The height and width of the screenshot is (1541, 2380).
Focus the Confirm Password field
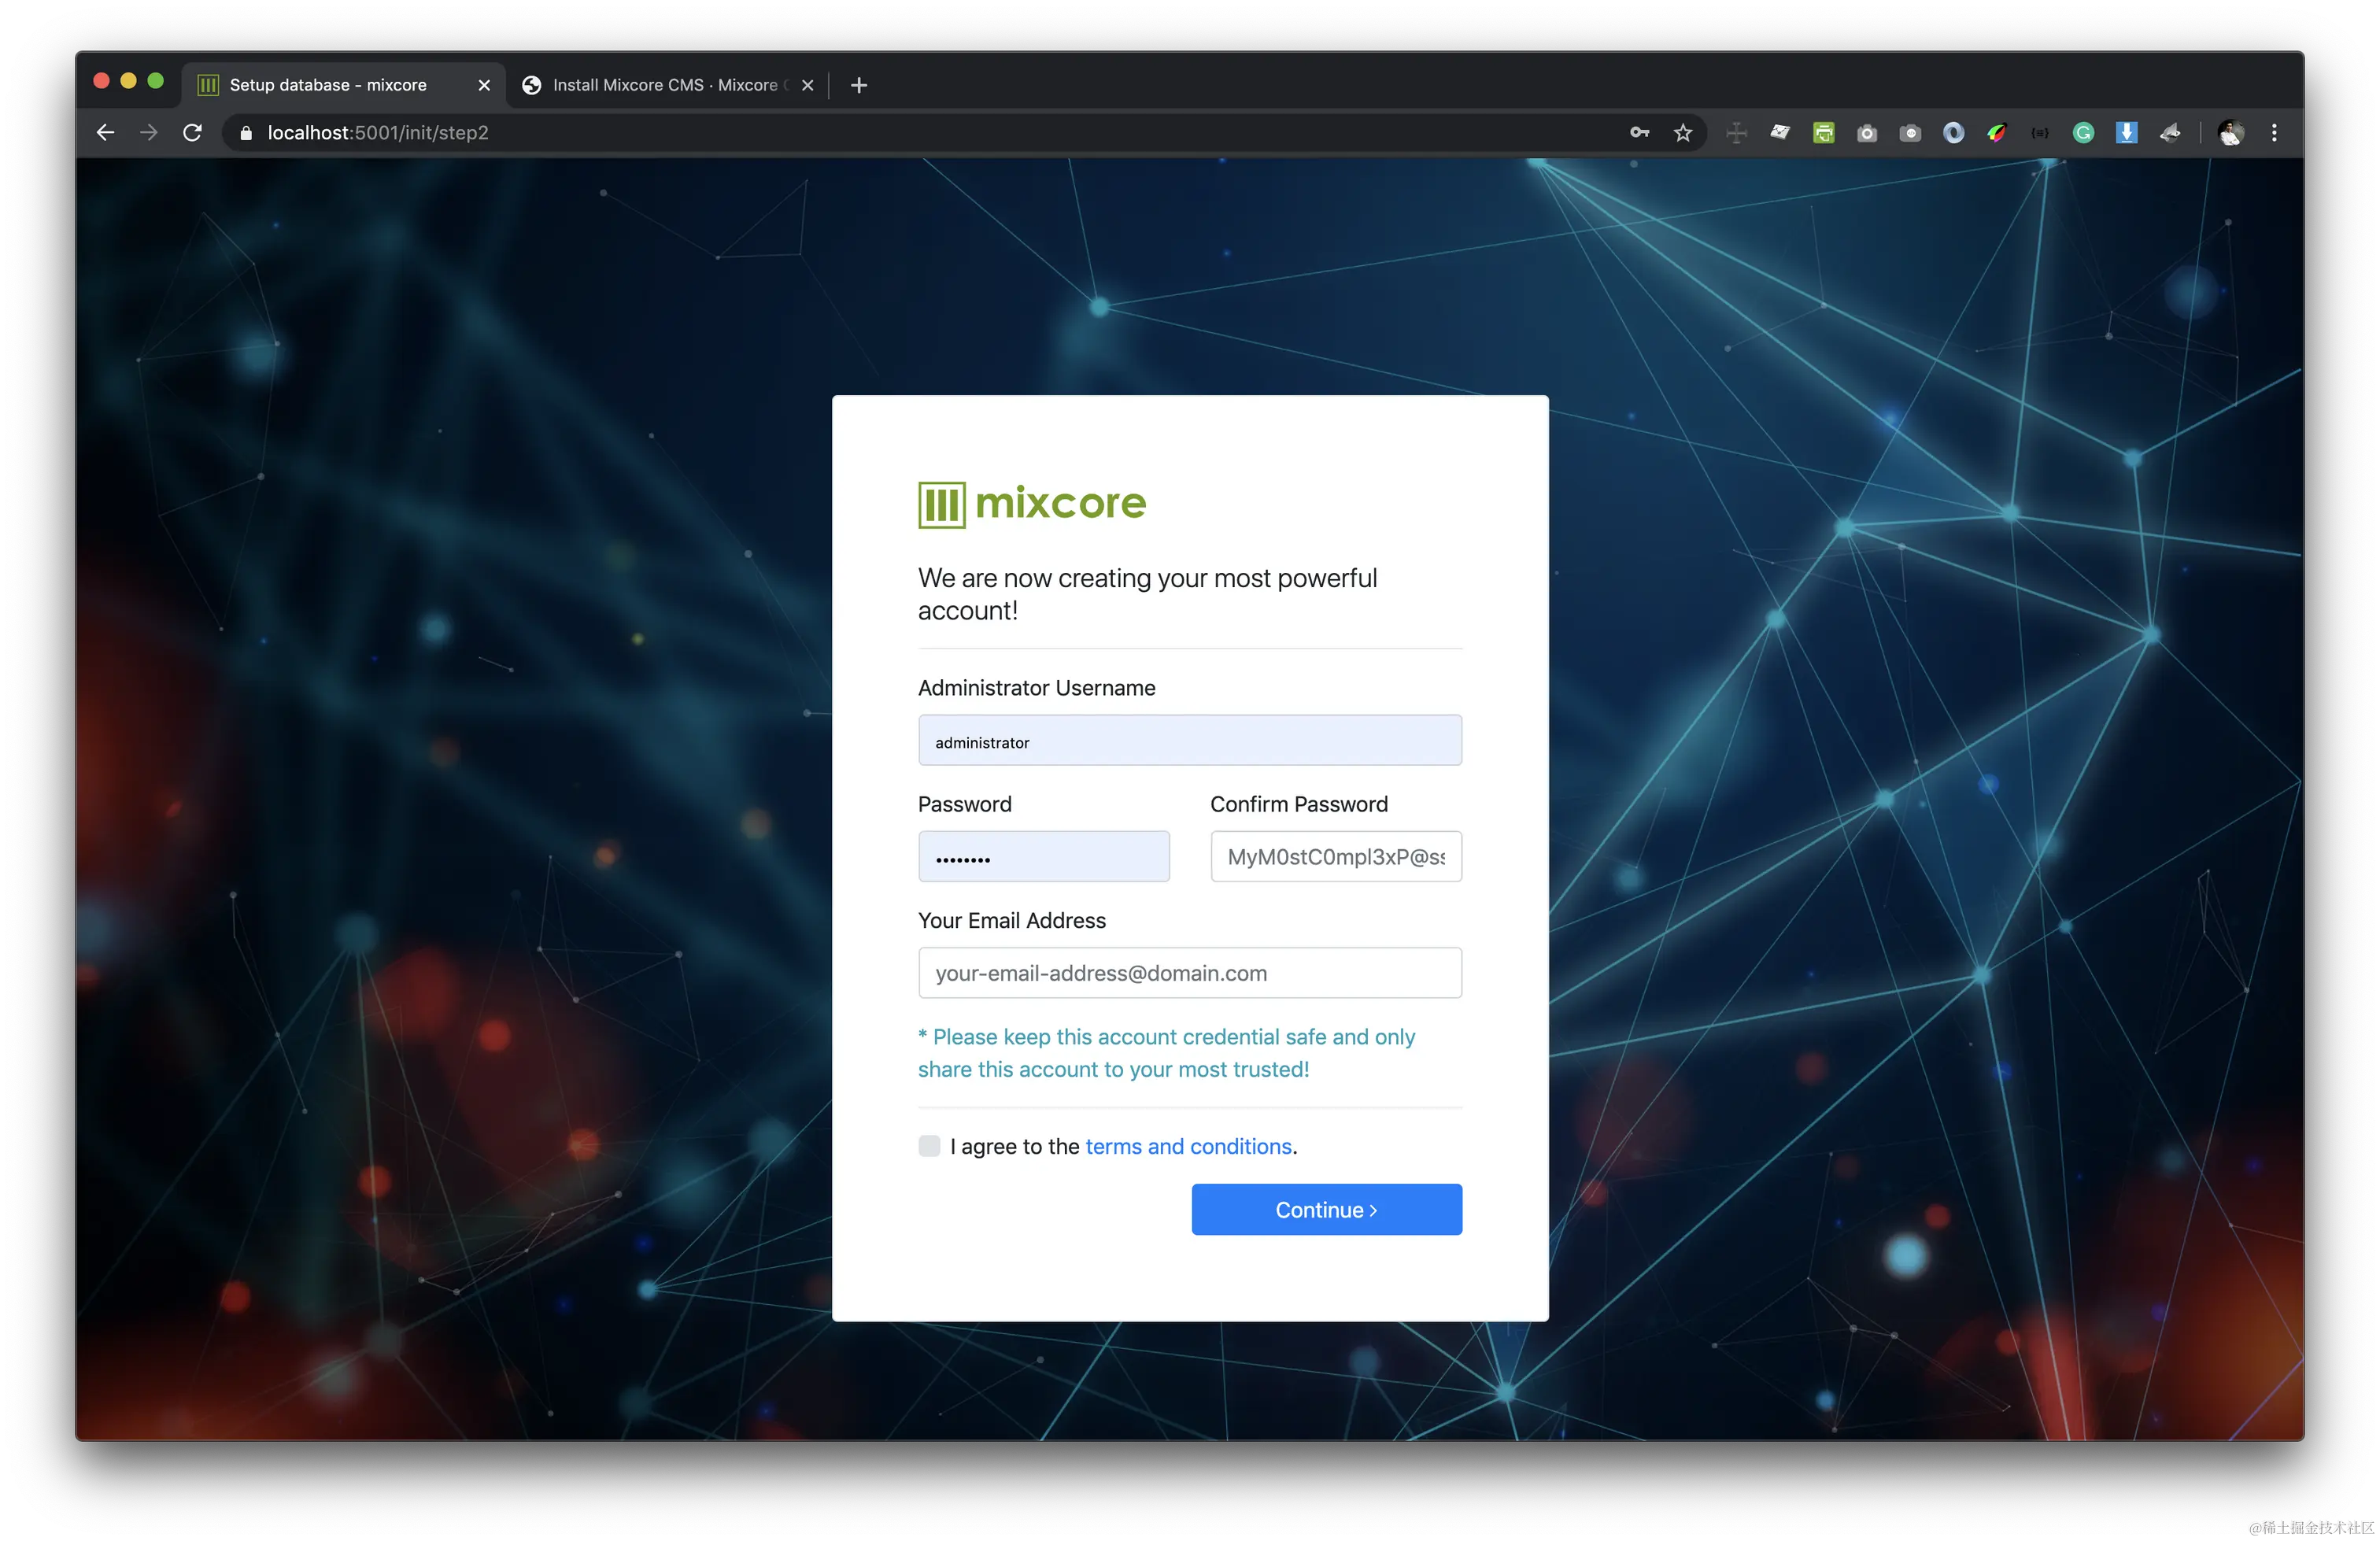coord(1335,856)
